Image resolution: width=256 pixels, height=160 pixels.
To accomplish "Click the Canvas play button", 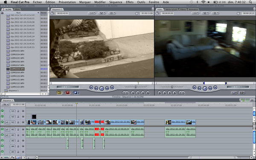I will click(x=102, y=88).
